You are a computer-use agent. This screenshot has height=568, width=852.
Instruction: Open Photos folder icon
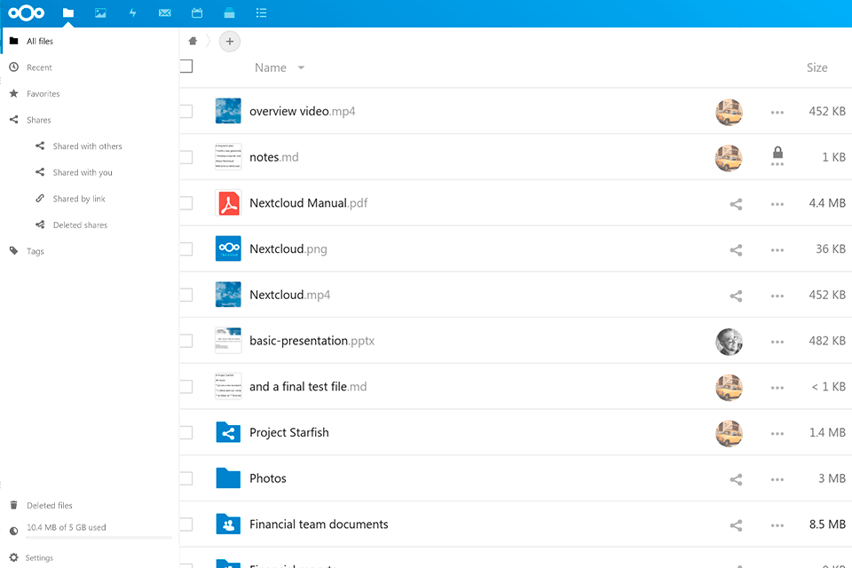click(x=228, y=478)
